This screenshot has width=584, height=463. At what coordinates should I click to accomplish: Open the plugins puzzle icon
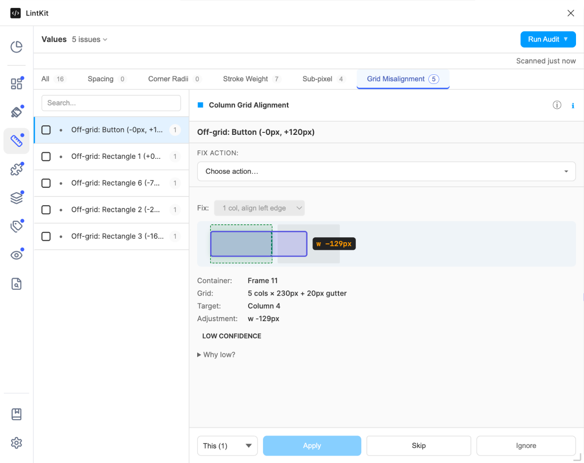click(16, 169)
